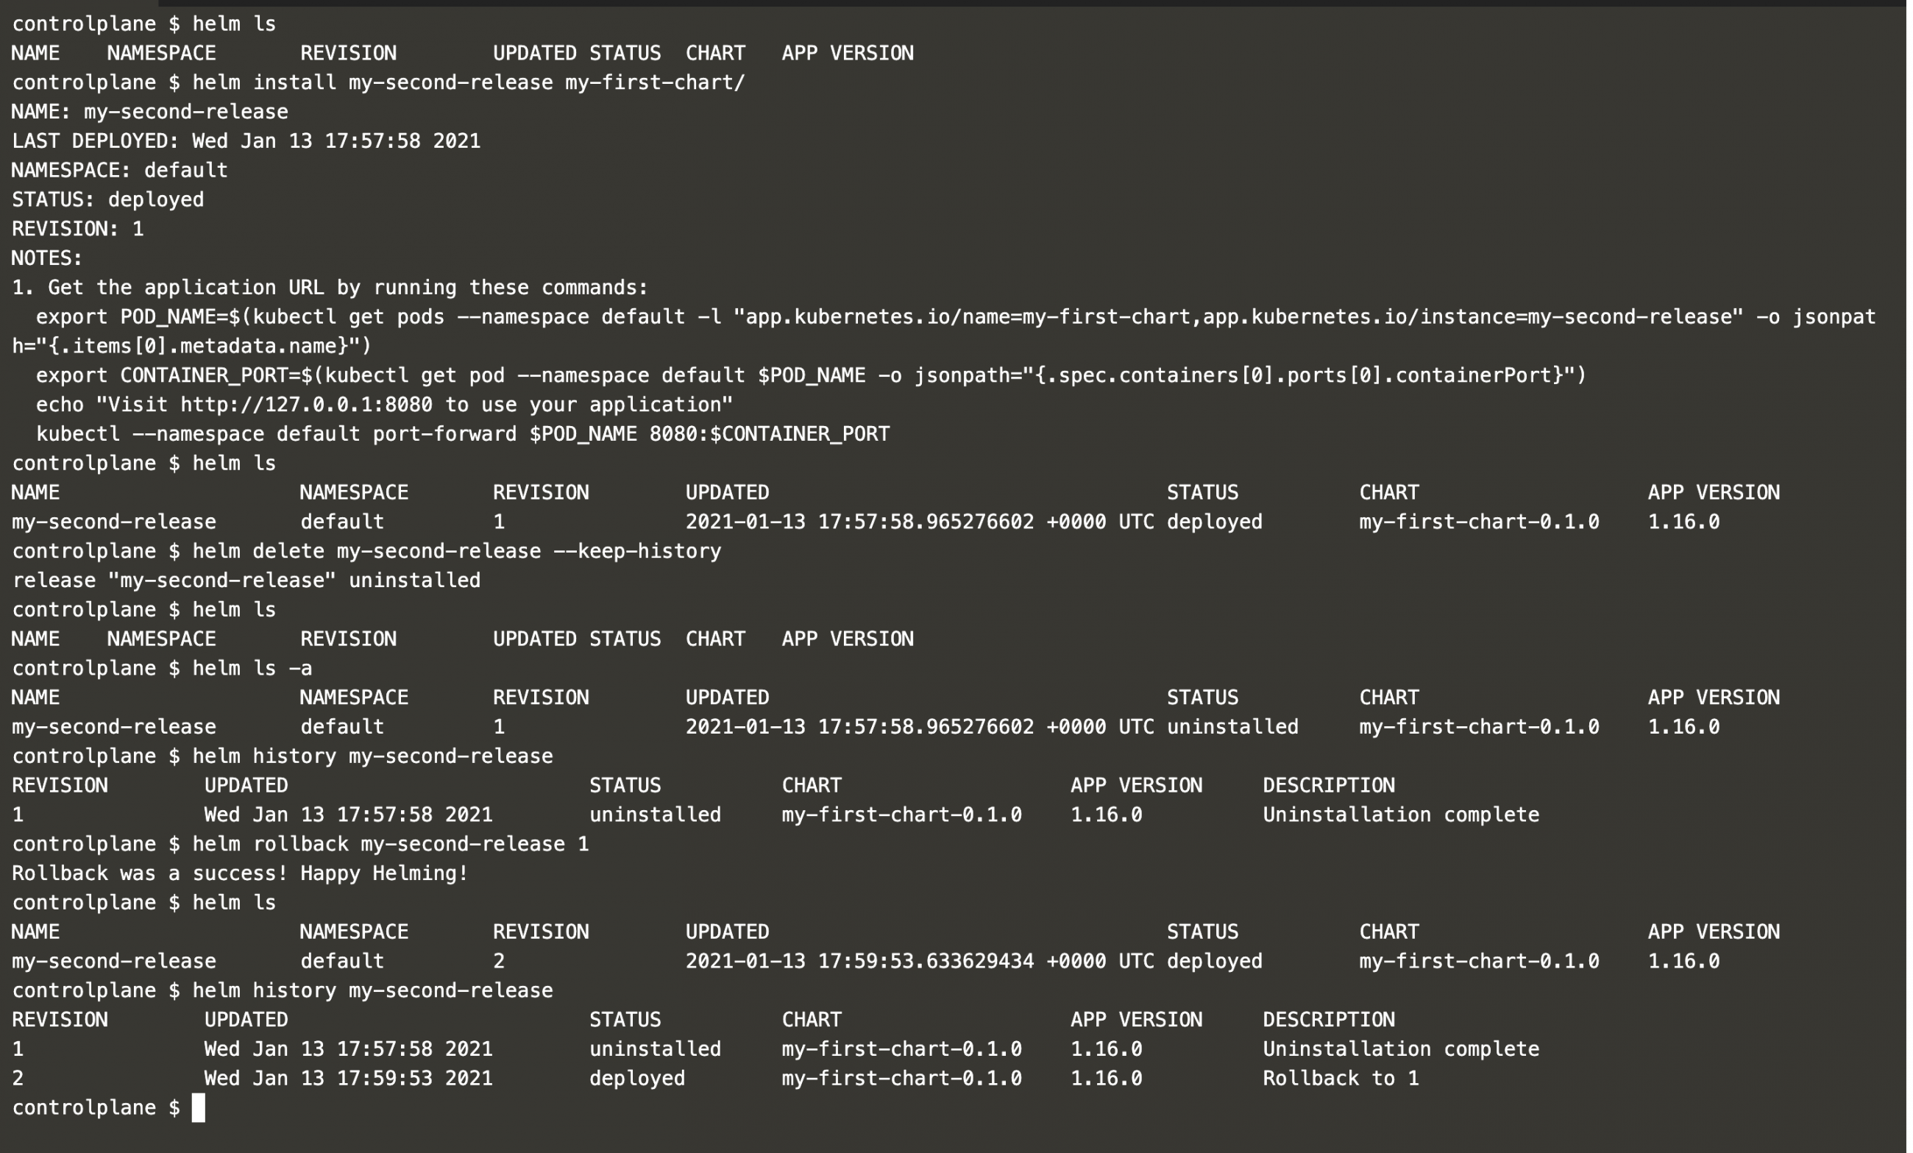This screenshot has width=1913, height=1153.
Task: Select 'Rollback was a success! Happy Helming!' line
Action: (x=240, y=873)
